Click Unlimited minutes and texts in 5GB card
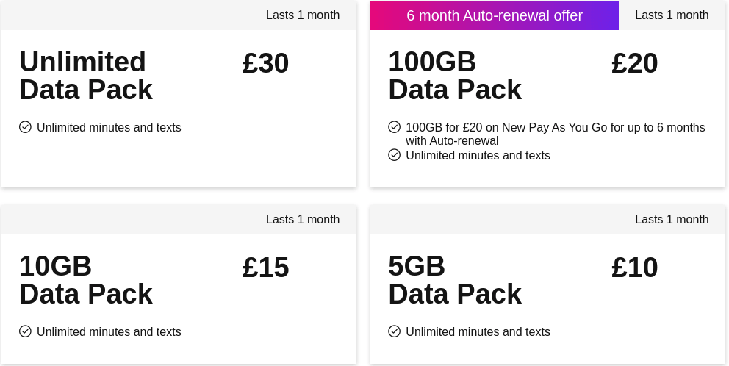The height and width of the screenshot is (366, 729). (478, 331)
